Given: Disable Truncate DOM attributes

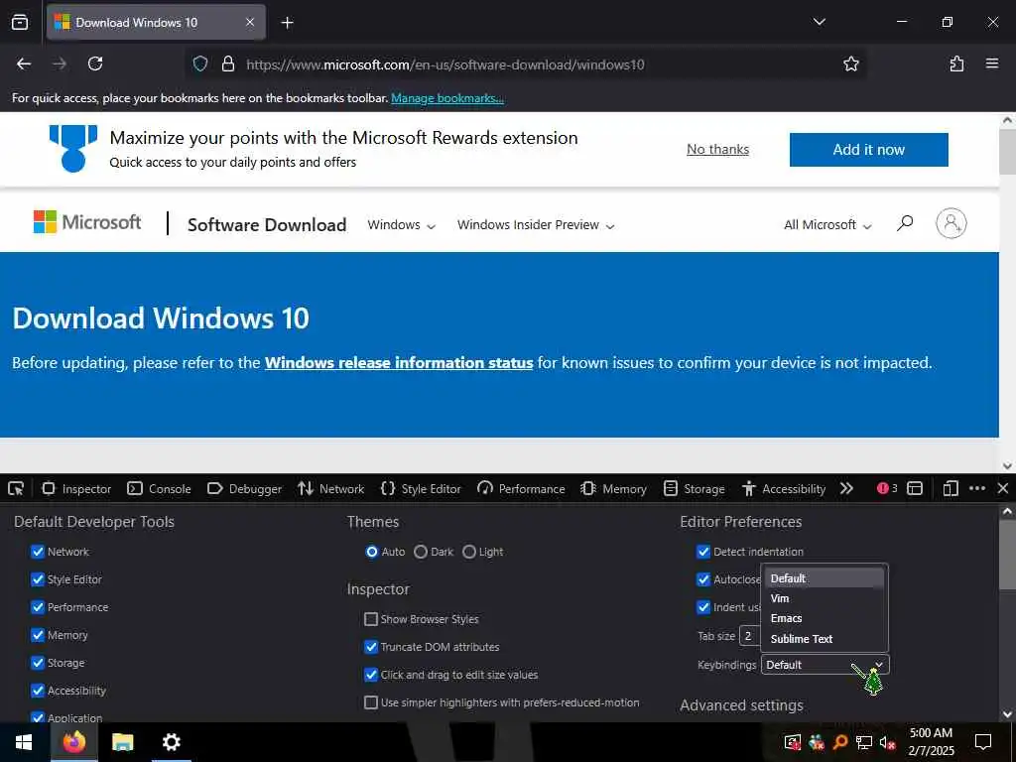Looking at the screenshot, I should click(371, 647).
